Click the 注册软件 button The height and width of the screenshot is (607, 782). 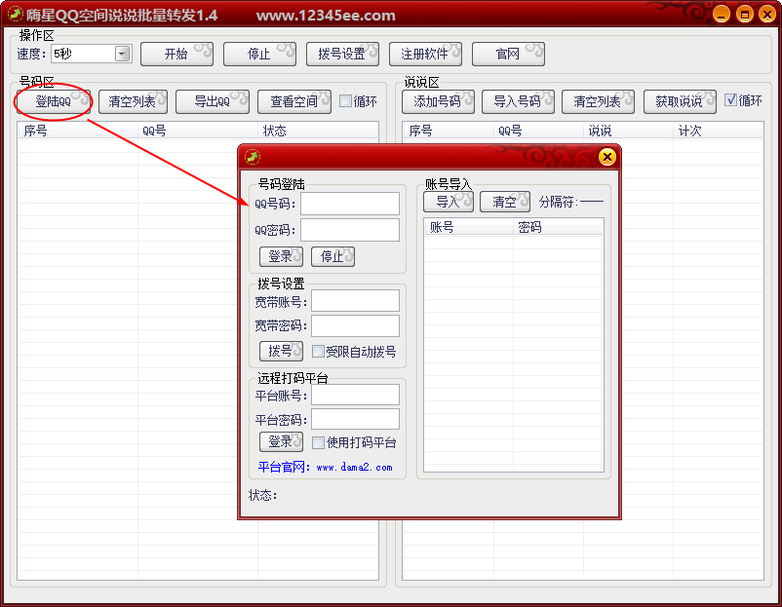[425, 54]
